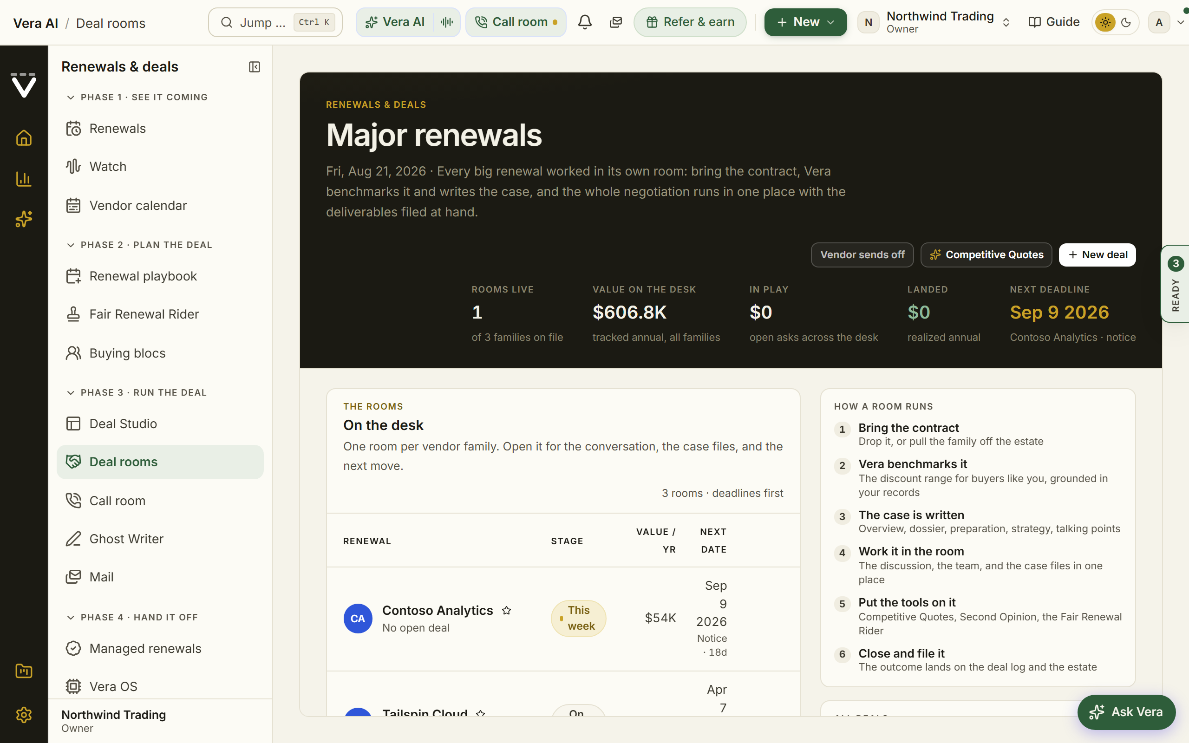Click the Jump search field
This screenshot has height=743, width=1189.
275,22
